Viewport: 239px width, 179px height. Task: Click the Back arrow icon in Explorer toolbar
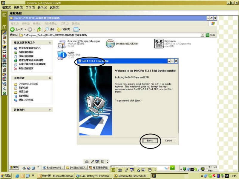[x=12, y=29]
